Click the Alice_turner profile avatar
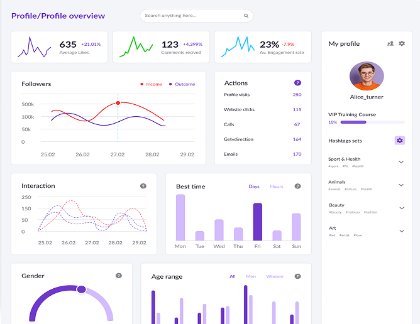Viewport: 420px width, 324px height. tap(366, 77)
